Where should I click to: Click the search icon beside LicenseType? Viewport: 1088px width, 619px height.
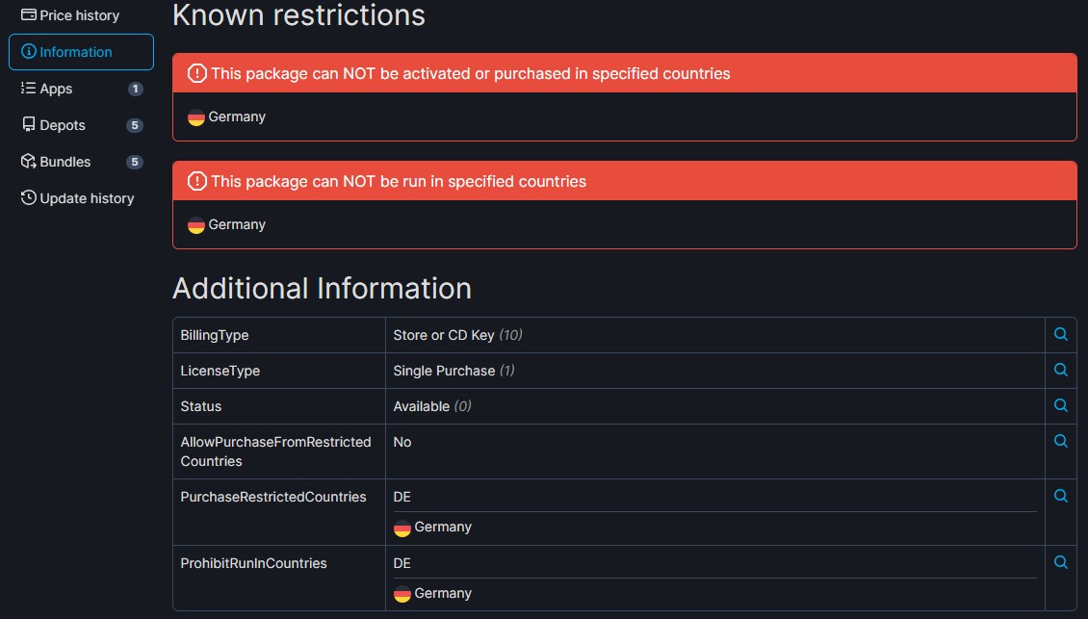tap(1060, 370)
